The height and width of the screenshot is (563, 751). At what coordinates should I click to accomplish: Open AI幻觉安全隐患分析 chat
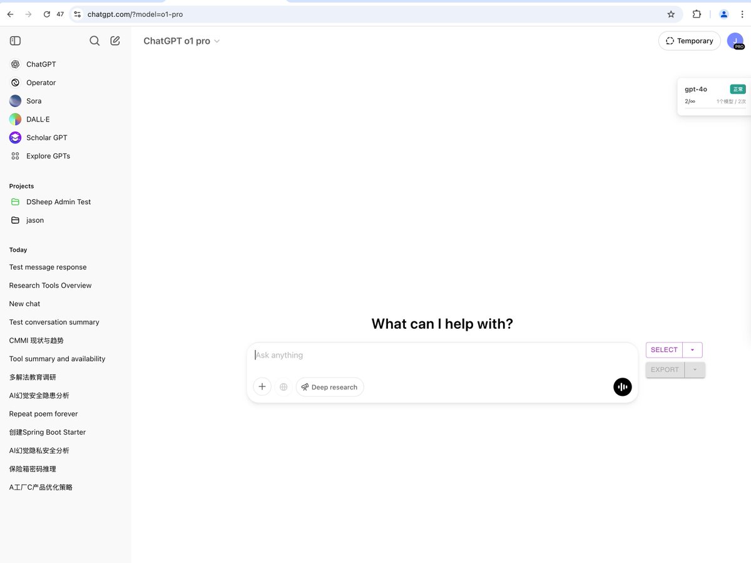click(x=66, y=396)
